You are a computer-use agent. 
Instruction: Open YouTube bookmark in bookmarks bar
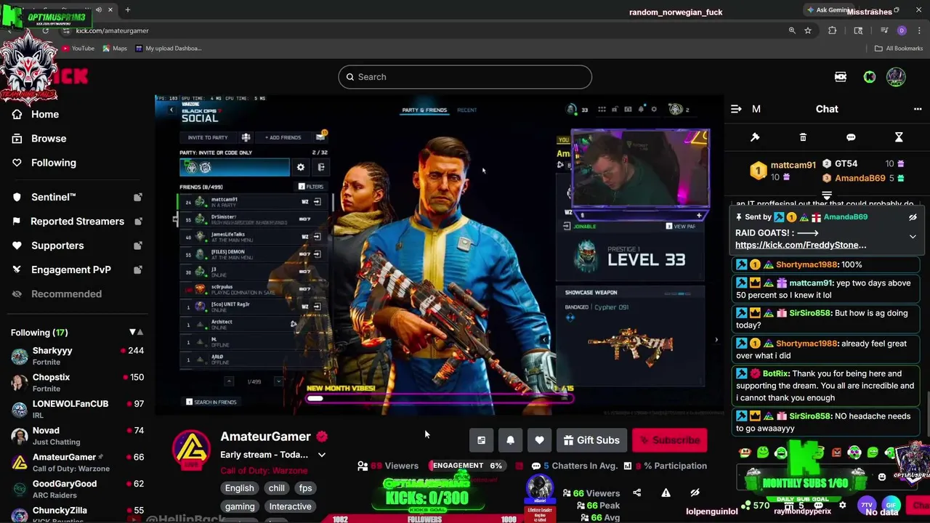point(78,49)
